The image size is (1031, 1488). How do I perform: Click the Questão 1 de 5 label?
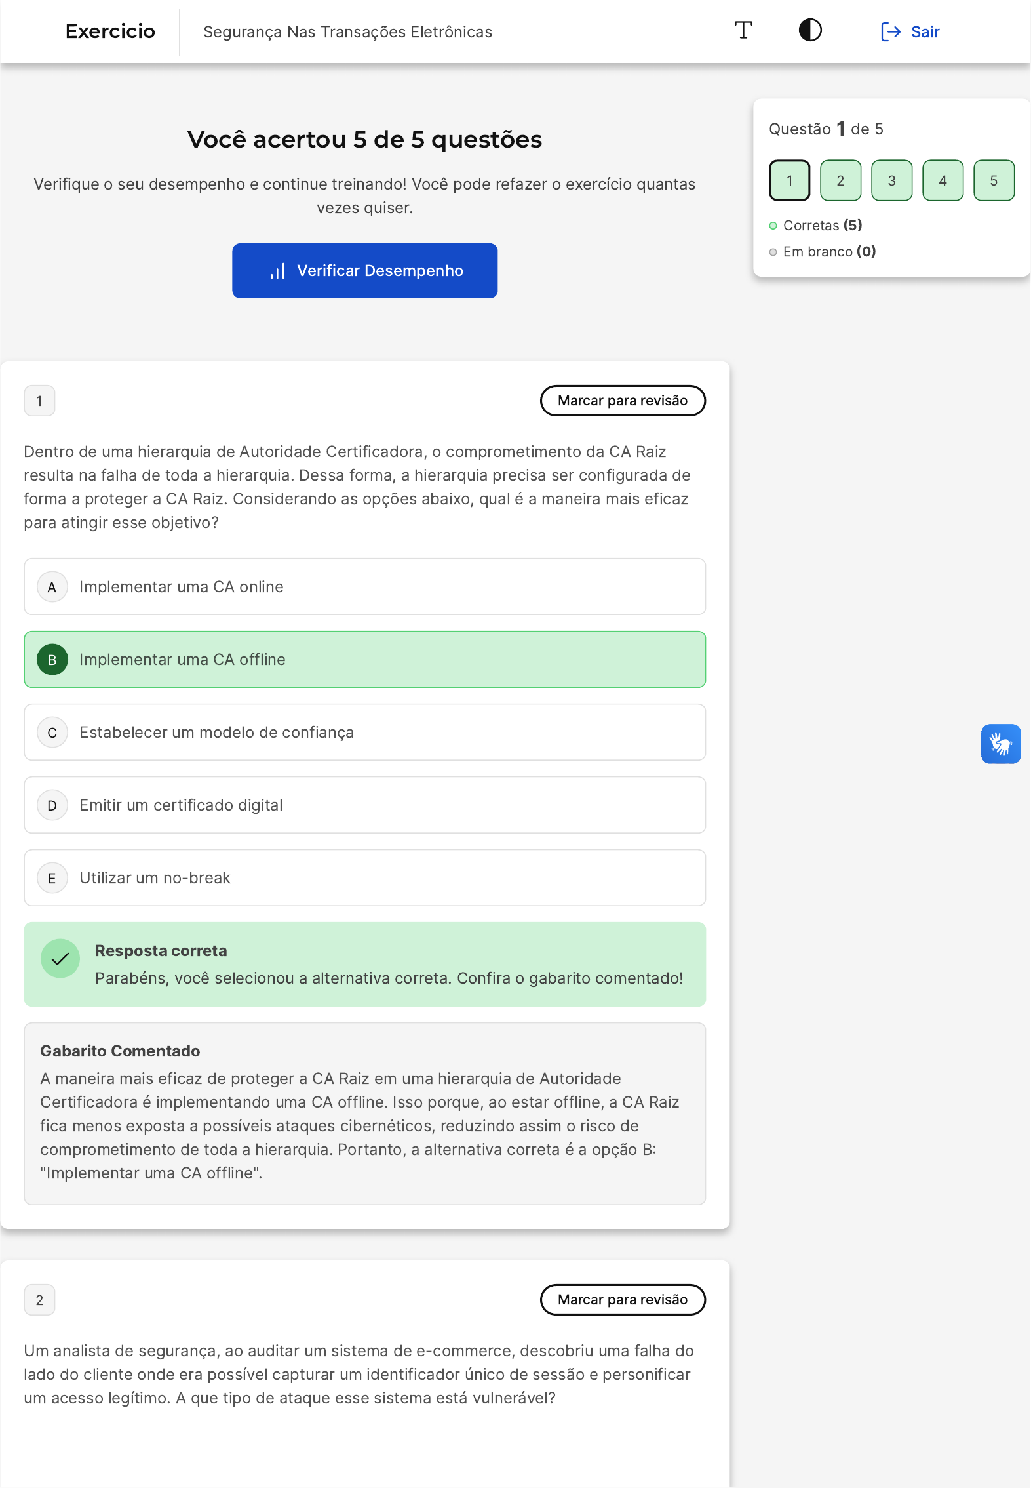tap(826, 129)
